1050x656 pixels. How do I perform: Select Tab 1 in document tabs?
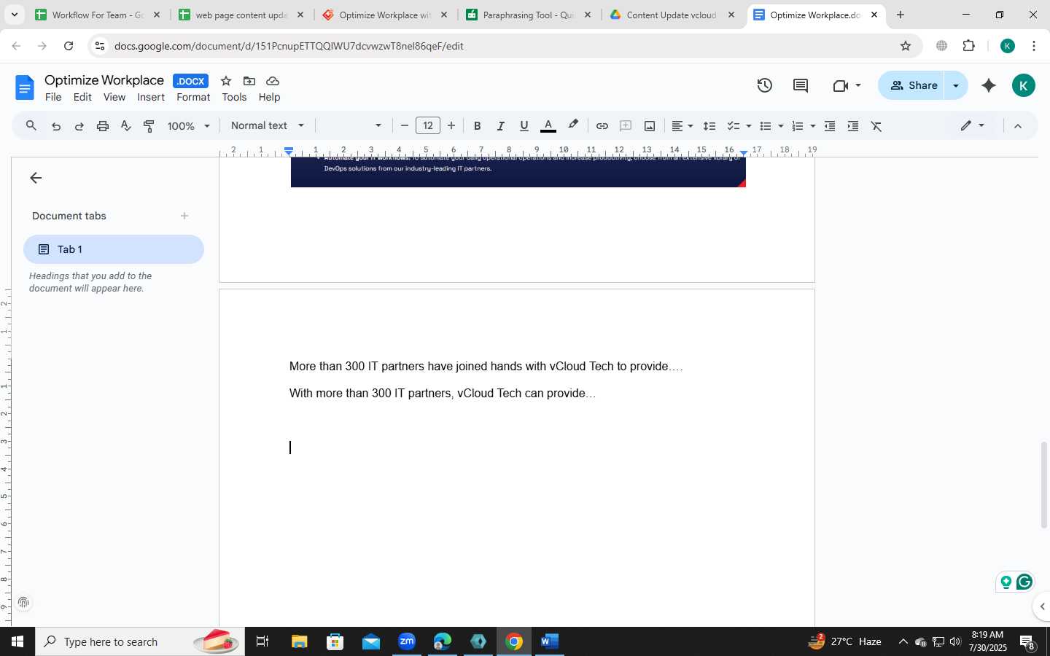[x=114, y=249]
